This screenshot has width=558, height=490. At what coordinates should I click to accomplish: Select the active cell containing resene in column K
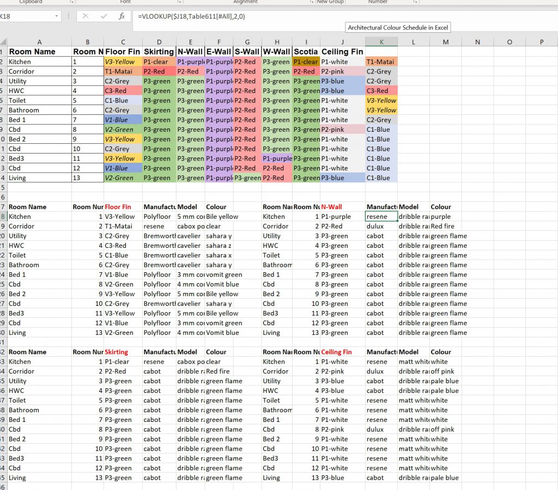pos(381,217)
